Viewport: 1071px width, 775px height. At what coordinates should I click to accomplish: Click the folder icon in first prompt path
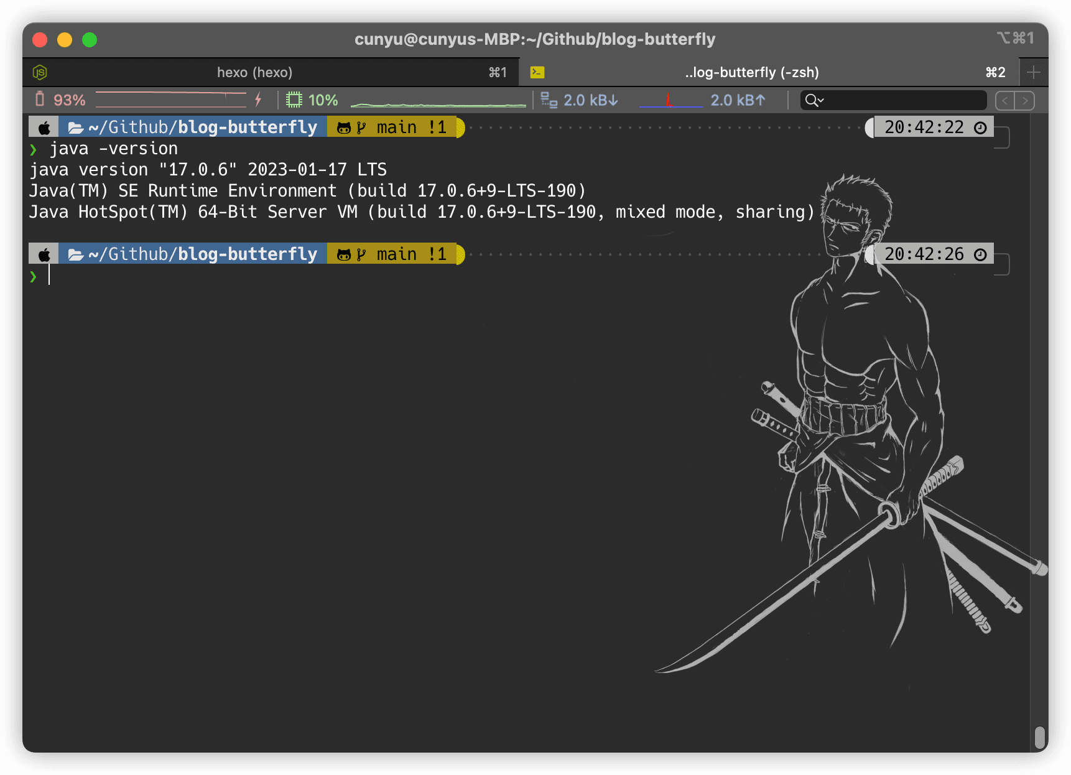(x=76, y=128)
